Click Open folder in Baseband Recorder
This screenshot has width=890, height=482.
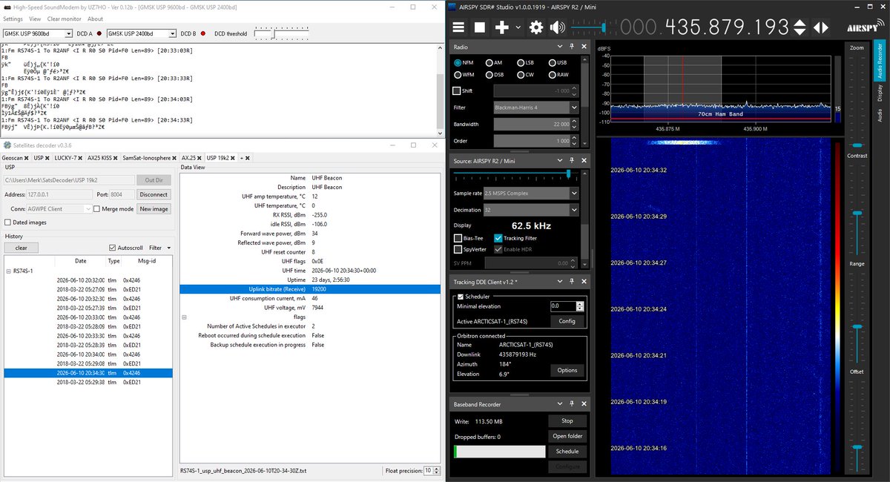566,436
